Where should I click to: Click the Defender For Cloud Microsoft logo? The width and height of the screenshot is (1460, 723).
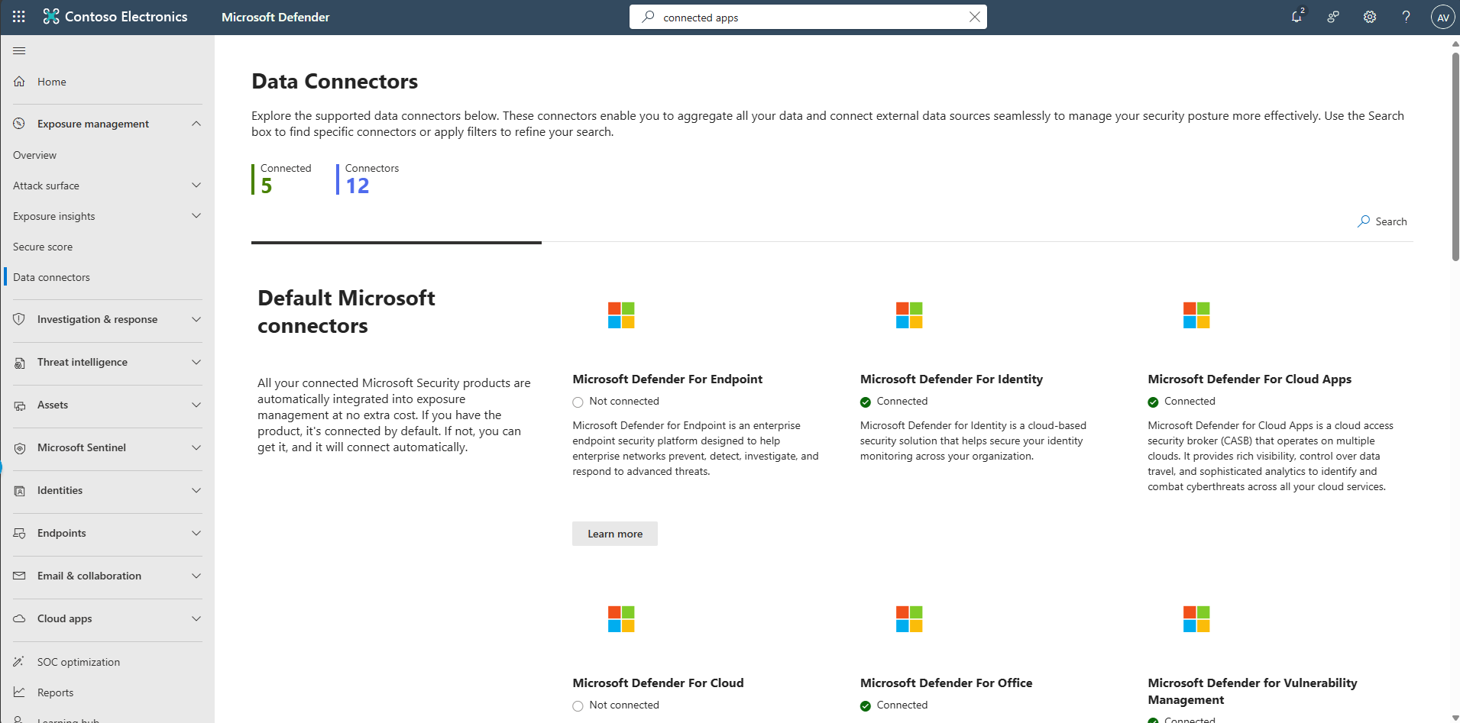tap(621, 619)
